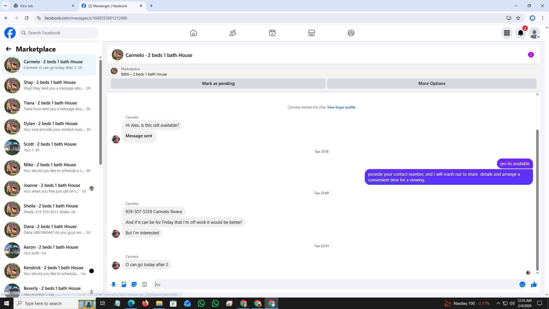The height and width of the screenshot is (309, 549).
Task: Open the Video (Watch) icon
Action: (272, 33)
